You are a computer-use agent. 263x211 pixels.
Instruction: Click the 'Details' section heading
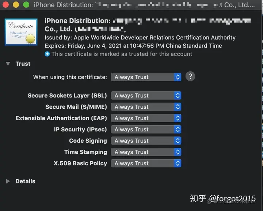(x=25, y=181)
